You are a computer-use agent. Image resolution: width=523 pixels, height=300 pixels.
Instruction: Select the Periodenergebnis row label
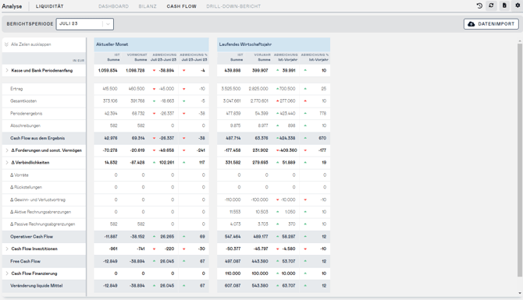27,114
